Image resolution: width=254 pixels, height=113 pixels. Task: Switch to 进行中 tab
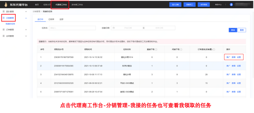[x=40, y=19]
